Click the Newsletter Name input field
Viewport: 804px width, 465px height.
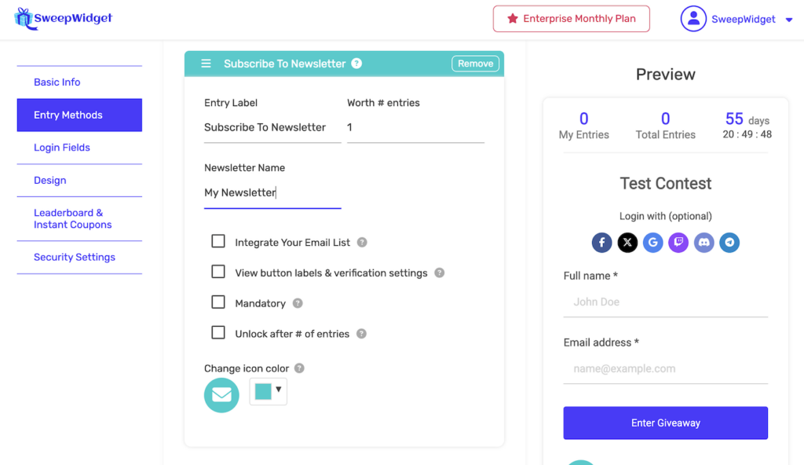pyautogui.click(x=272, y=193)
